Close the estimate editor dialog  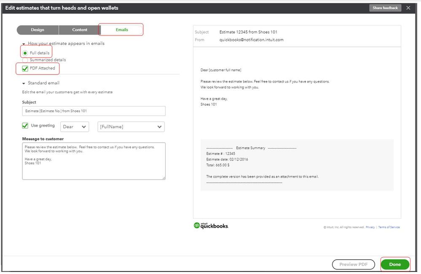click(x=408, y=8)
